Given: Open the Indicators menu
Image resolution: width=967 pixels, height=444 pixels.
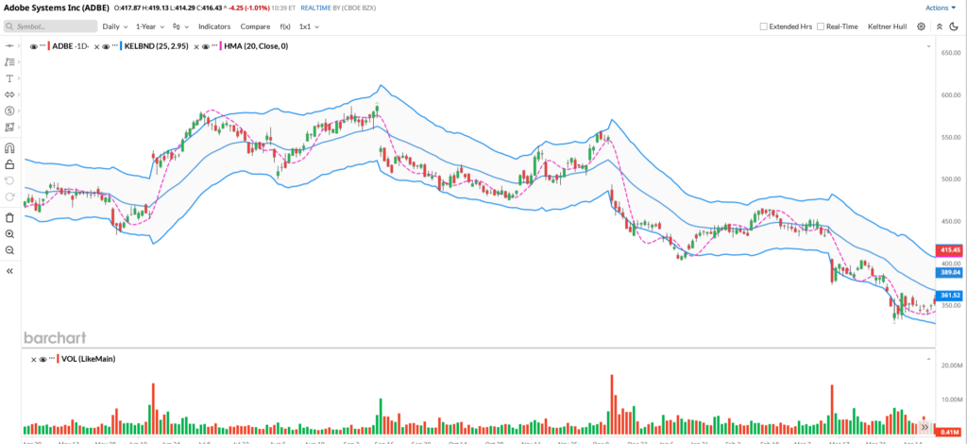Looking at the screenshot, I should (x=213, y=26).
